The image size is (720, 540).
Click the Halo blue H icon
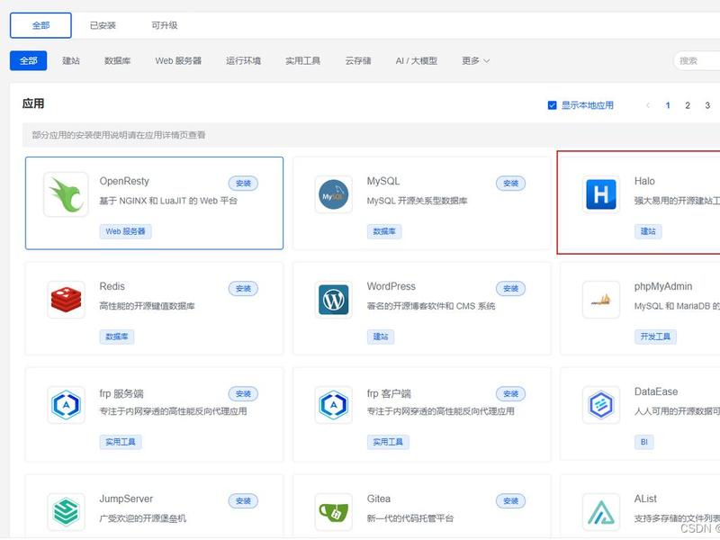(x=601, y=194)
